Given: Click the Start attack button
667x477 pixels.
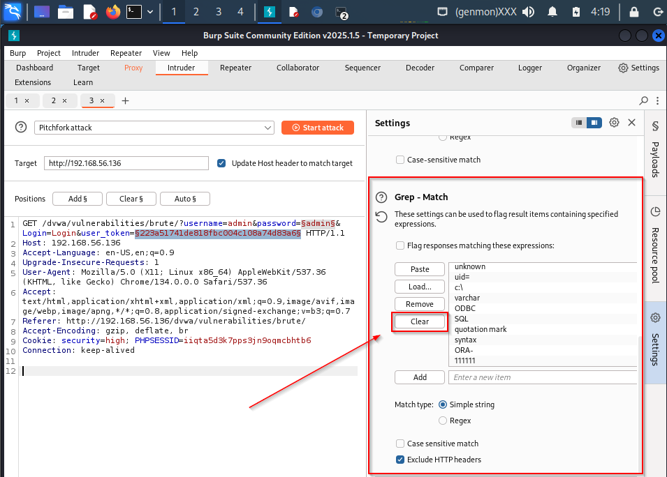Looking at the screenshot, I should click(318, 128).
